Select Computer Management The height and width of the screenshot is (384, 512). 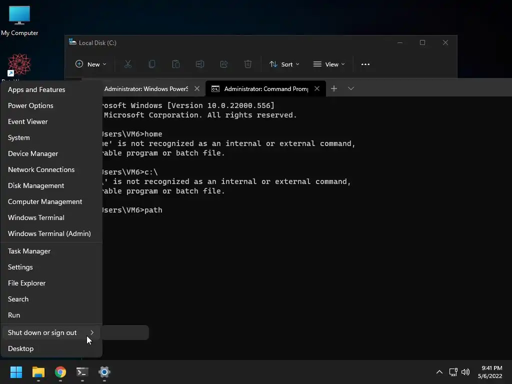51,201
